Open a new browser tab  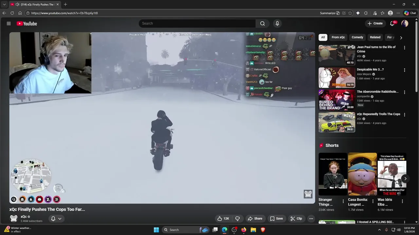65,5
